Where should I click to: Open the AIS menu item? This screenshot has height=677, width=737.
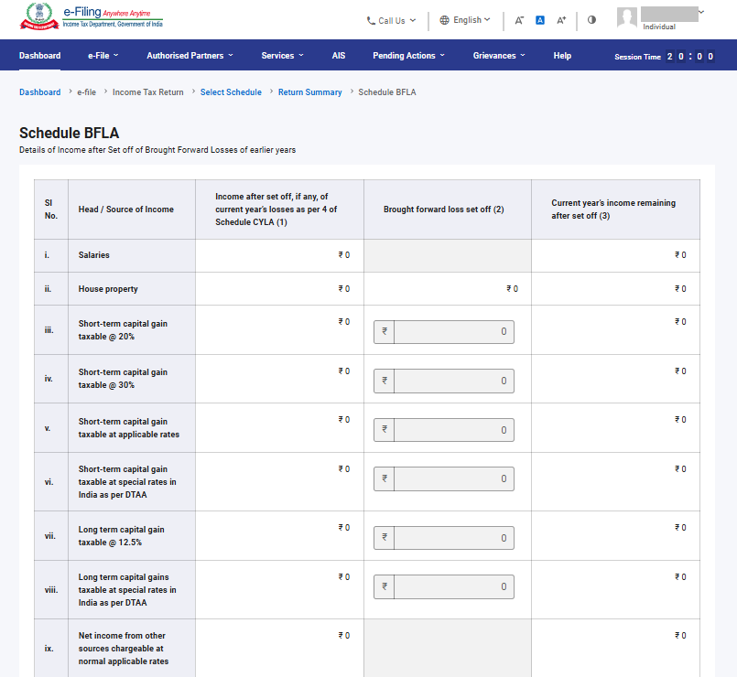(339, 56)
